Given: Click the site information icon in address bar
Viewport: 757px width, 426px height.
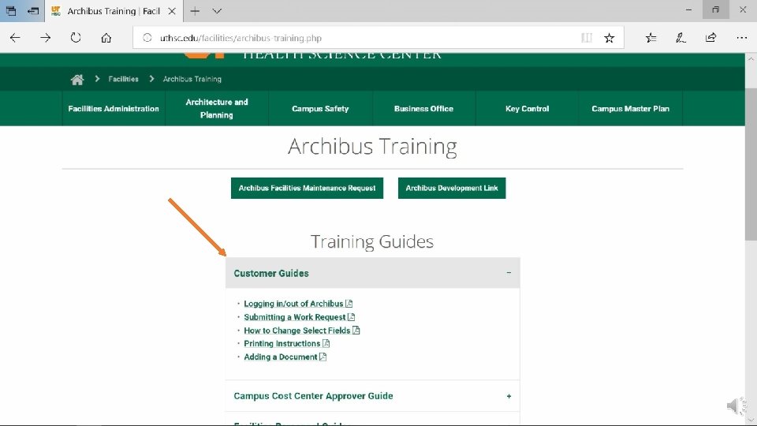Looking at the screenshot, I should 147,38.
